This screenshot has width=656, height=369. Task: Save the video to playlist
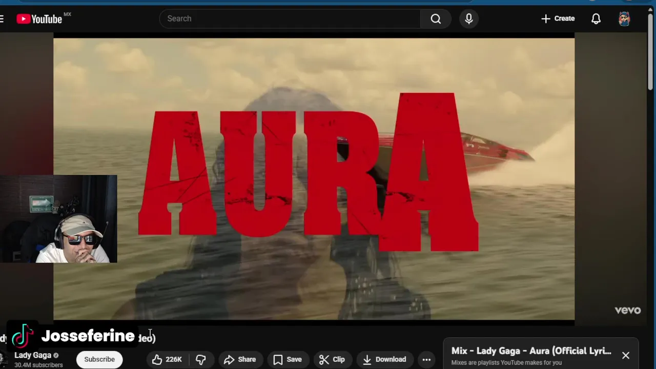click(x=287, y=359)
